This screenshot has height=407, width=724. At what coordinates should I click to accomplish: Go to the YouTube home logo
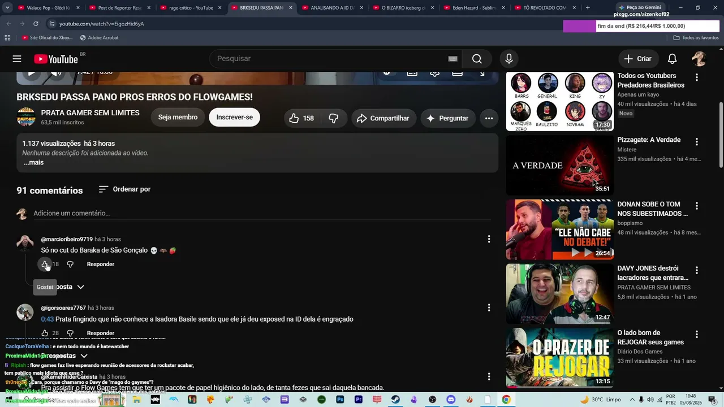click(x=55, y=59)
